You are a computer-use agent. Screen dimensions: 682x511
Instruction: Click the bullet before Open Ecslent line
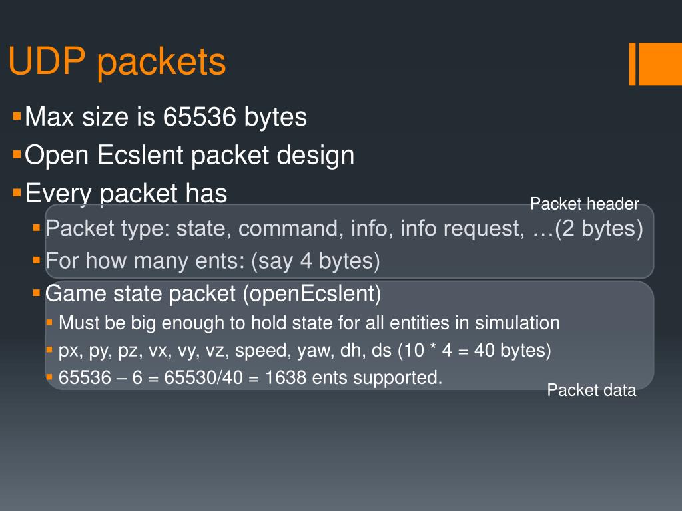(x=17, y=154)
